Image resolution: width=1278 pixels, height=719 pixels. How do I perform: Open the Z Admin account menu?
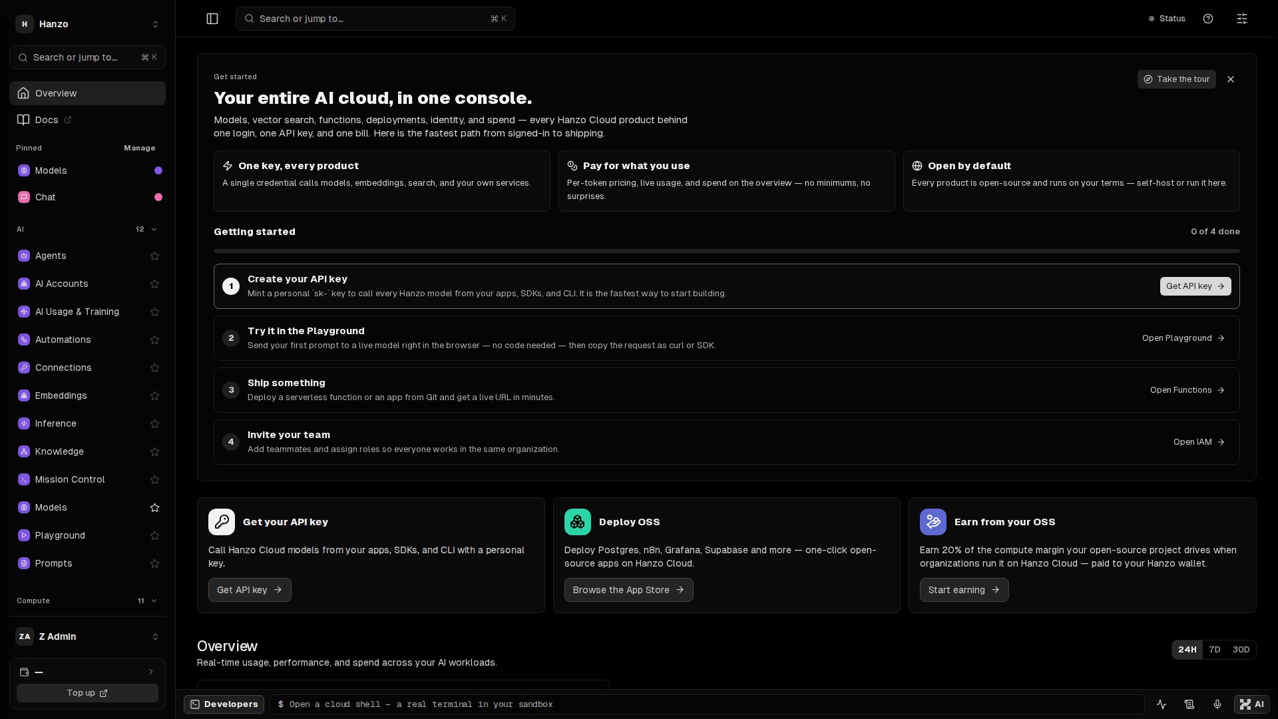click(x=87, y=636)
